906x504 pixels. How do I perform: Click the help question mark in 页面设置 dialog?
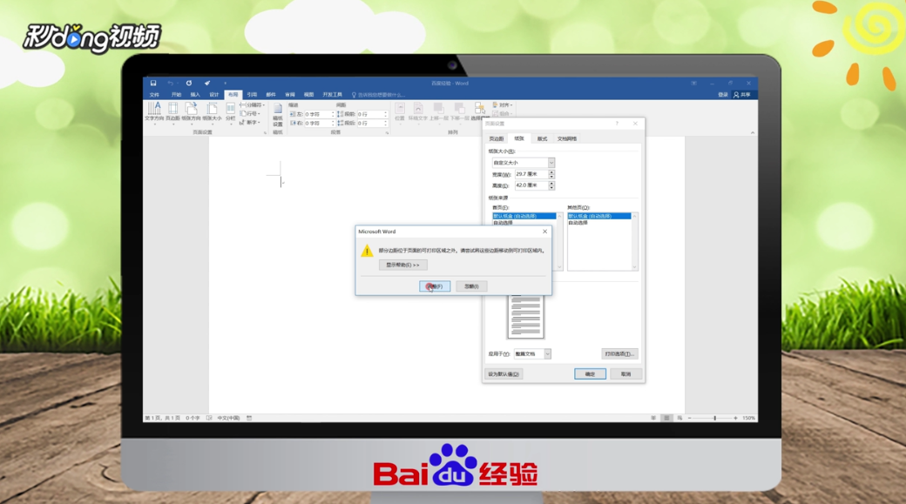pos(617,124)
